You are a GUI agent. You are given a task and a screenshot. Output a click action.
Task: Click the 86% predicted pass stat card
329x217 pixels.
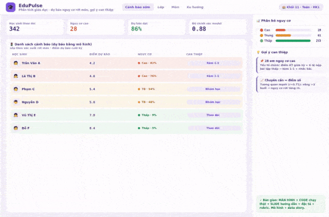pyautogui.click(x=157, y=27)
